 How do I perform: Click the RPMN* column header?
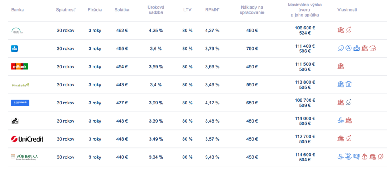pyautogui.click(x=212, y=10)
